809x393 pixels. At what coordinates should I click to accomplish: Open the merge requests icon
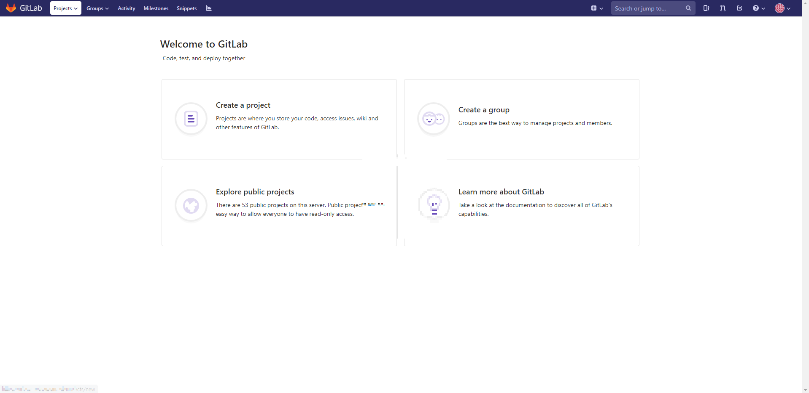point(723,8)
